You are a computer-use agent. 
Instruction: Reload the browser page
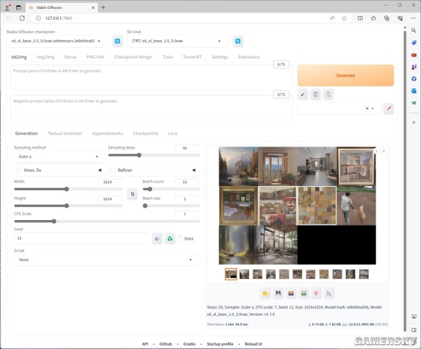coord(22,18)
